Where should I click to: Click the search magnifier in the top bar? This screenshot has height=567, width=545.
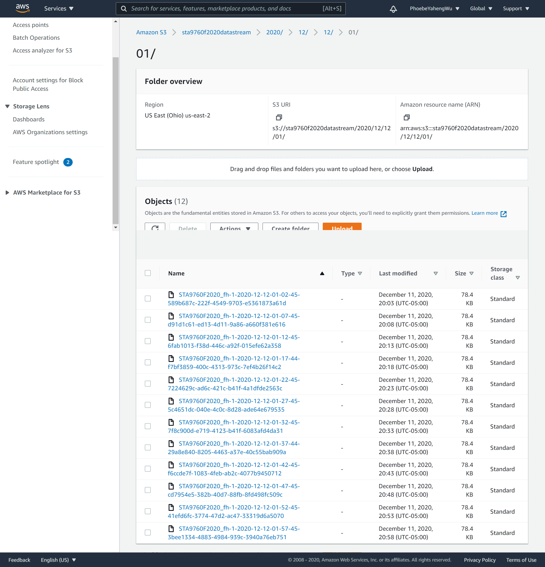tap(123, 9)
